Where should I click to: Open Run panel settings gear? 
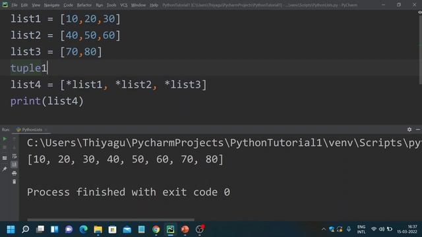click(409, 130)
